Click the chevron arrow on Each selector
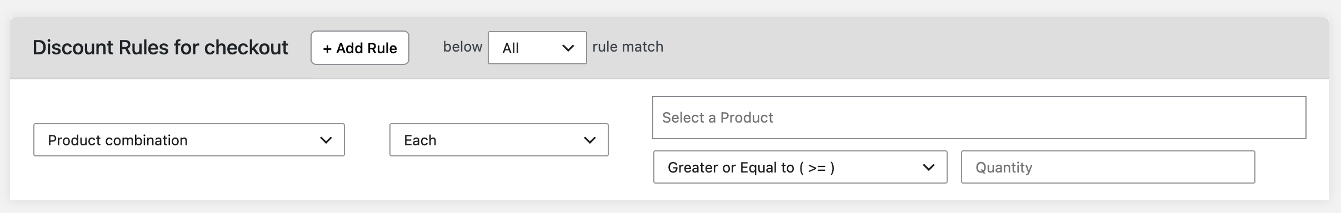This screenshot has width=1341, height=213. 590,140
